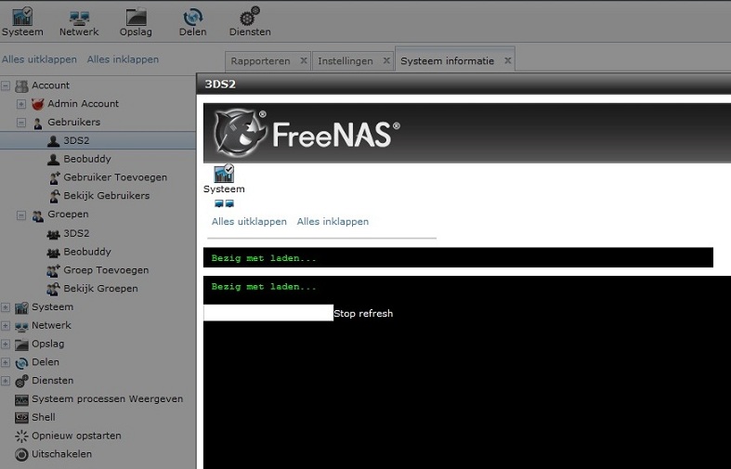Close the Rapporteren tab
This screenshot has height=469, width=731.
[304, 60]
